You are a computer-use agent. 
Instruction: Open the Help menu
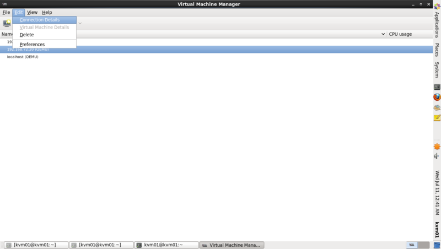coord(47,12)
